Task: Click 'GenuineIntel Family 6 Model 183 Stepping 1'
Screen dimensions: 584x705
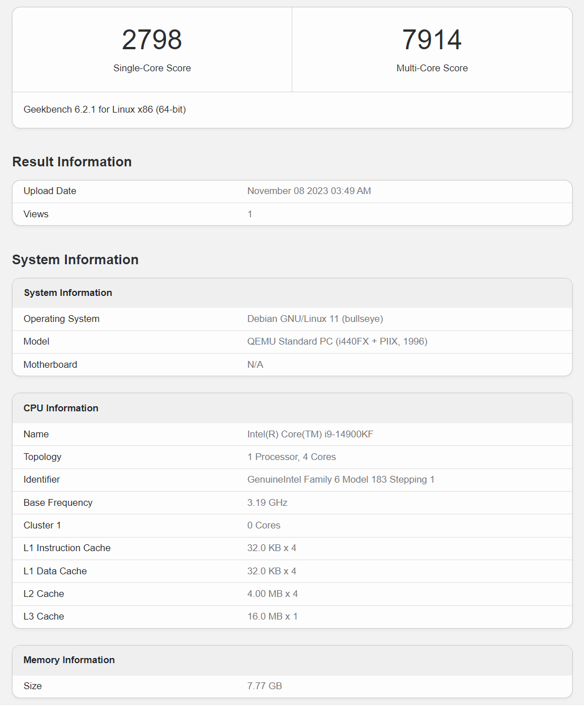Action: click(x=341, y=479)
